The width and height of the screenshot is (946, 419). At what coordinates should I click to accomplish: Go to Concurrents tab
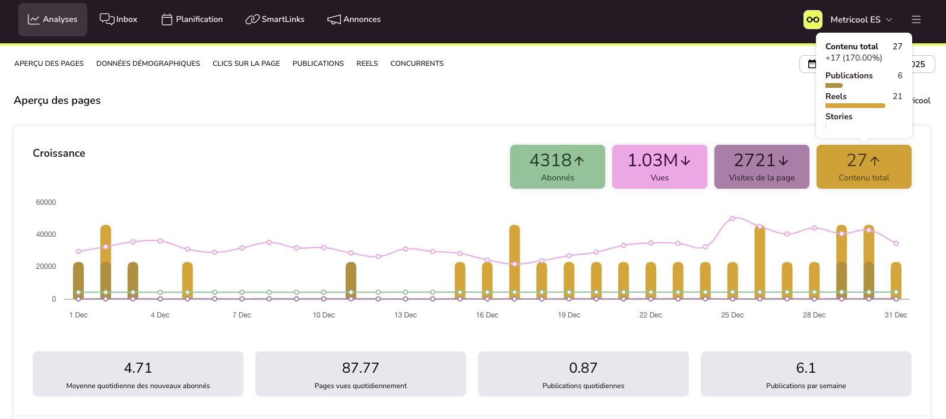click(x=417, y=64)
